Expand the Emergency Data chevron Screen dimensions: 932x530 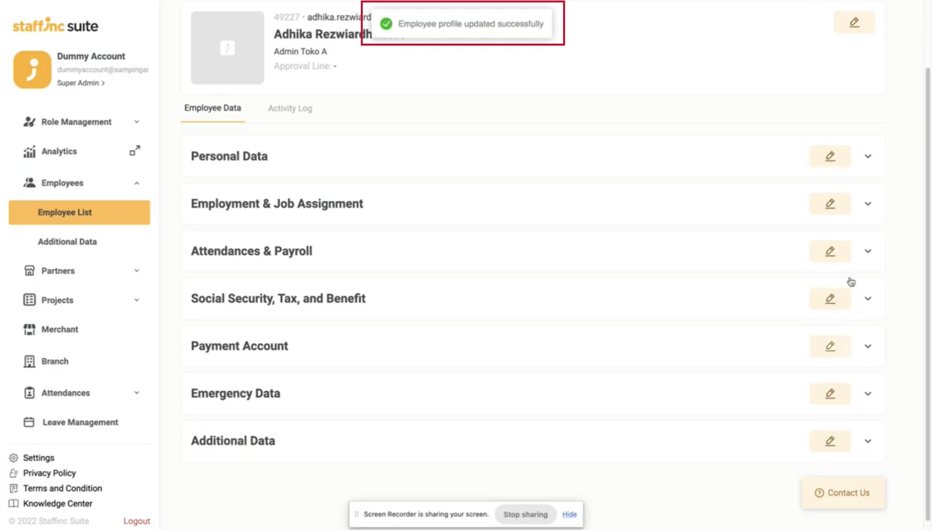coord(868,394)
